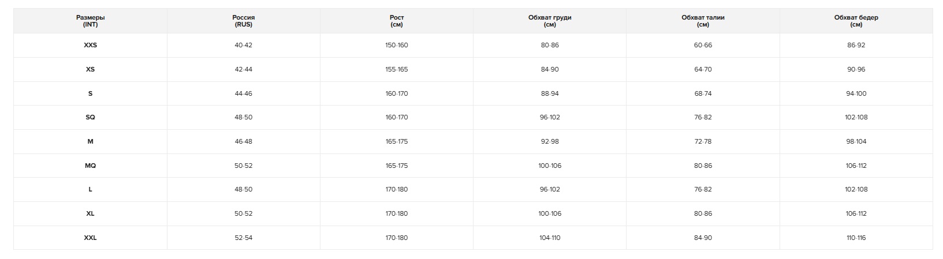Click the "Размеры (INT)" column header
The height and width of the screenshot is (259, 943).
(x=90, y=21)
